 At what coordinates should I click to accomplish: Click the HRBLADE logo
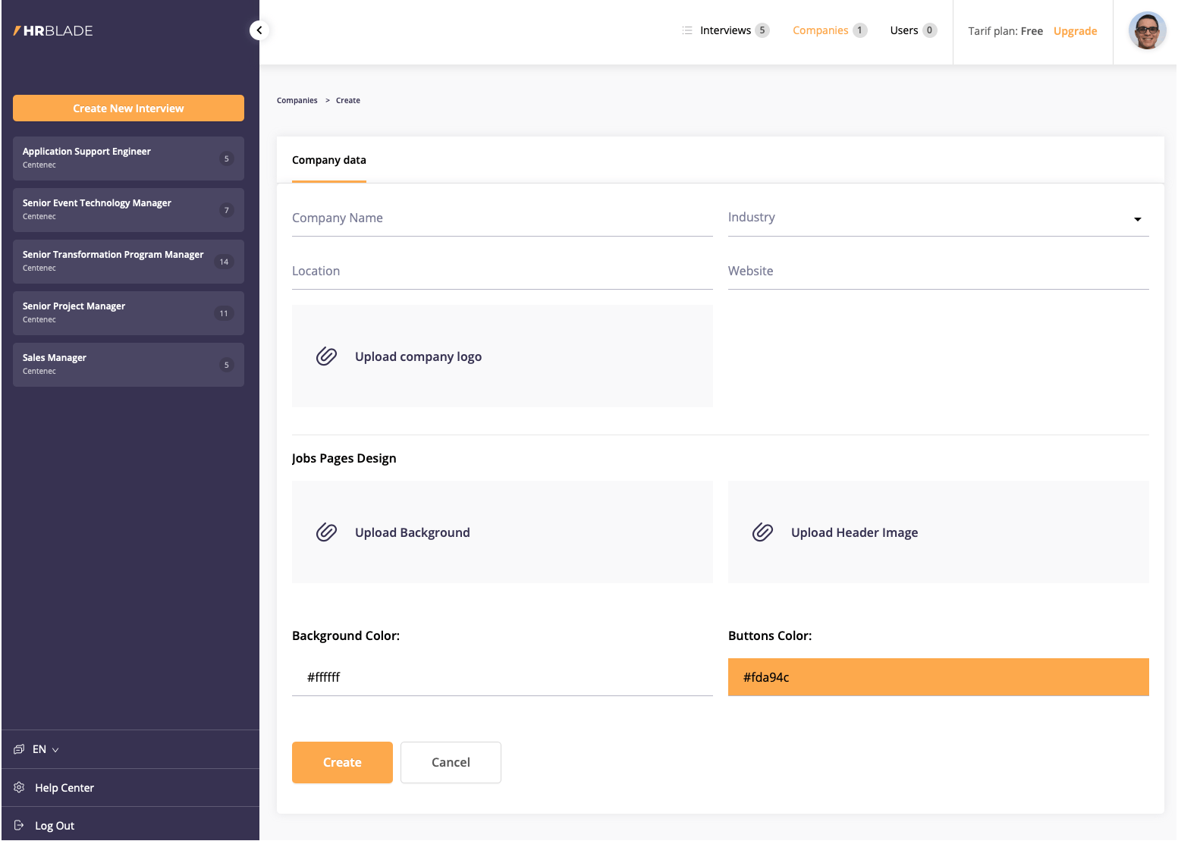click(x=53, y=31)
